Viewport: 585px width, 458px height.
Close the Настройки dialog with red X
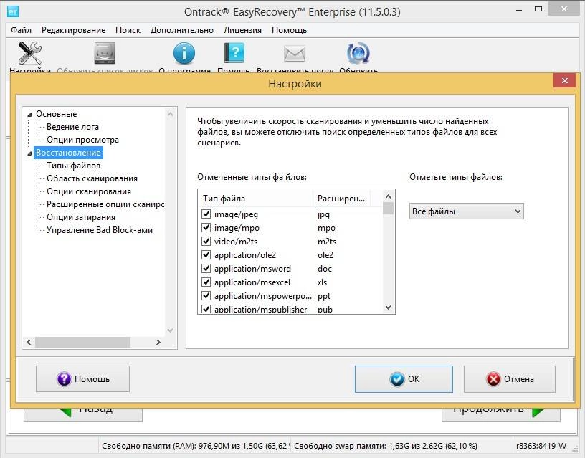click(564, 80)
